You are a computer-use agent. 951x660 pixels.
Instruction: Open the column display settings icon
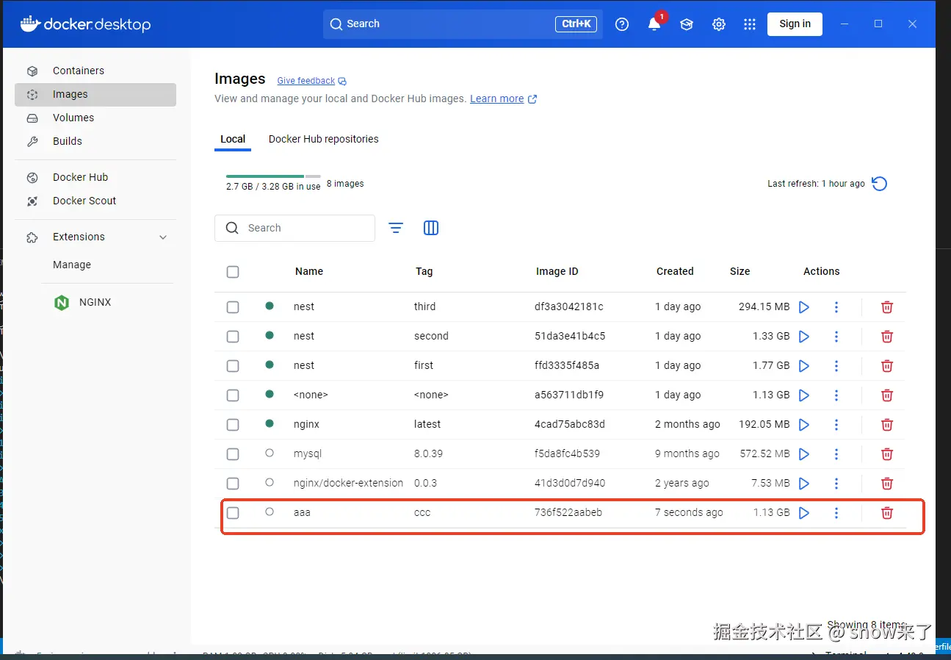coord(431,228)
